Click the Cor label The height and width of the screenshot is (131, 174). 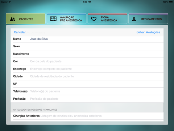(x=16, y=61)
